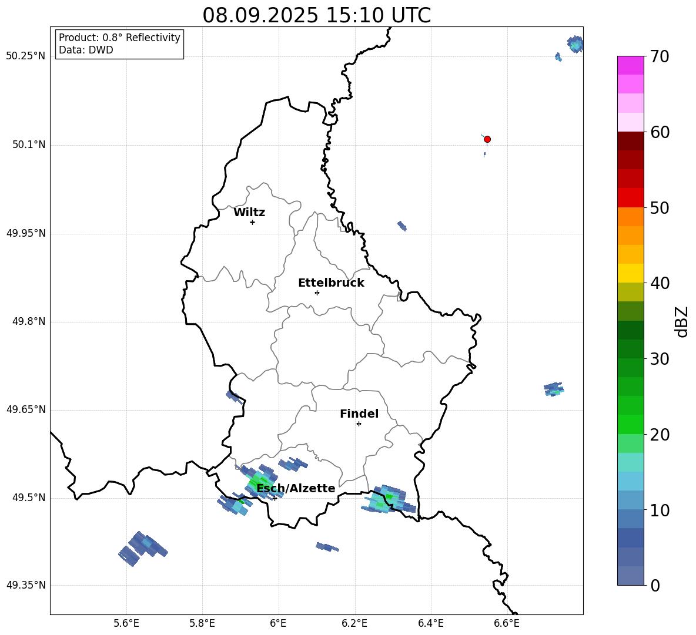The image size is (696, 635).
Task: Click the orange colorbar segment below 50
Action: (x=631, y=216)
